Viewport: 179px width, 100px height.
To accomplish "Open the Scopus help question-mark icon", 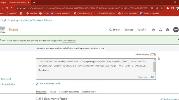I will pos(154,30).
